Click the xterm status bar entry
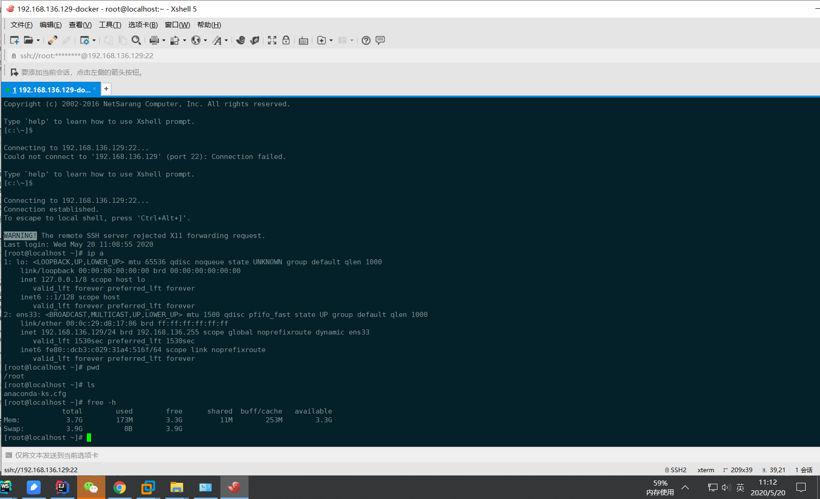This screenshot has width=820, height=499. coord(705,469)
